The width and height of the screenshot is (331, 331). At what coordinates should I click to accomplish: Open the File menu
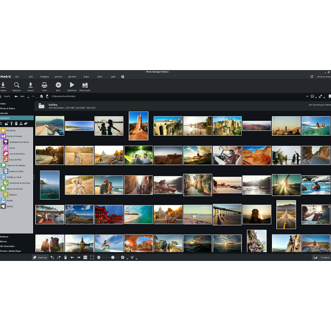pos(17,77)
